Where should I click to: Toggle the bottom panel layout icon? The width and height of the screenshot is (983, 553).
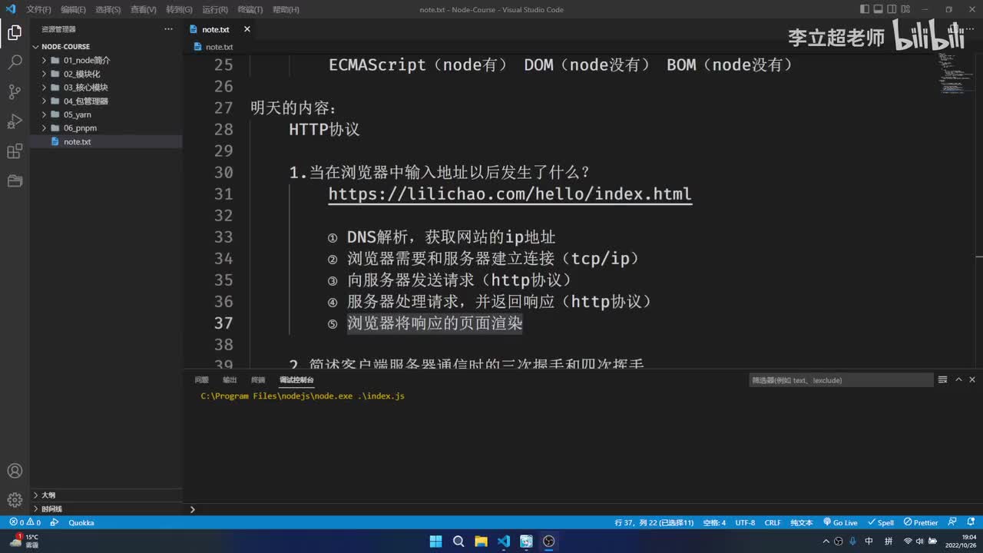[x=879, y=9]
